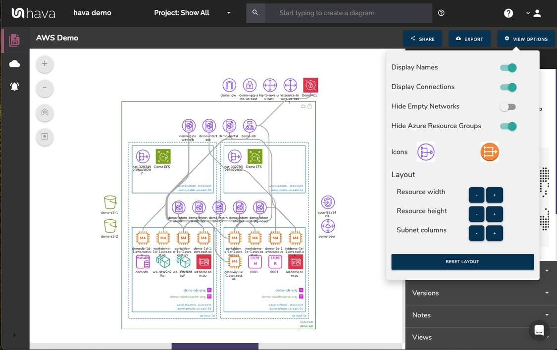Screen dimensions: 557x350
Task: Disable the Display Names toggle
Action: [508, 67]
